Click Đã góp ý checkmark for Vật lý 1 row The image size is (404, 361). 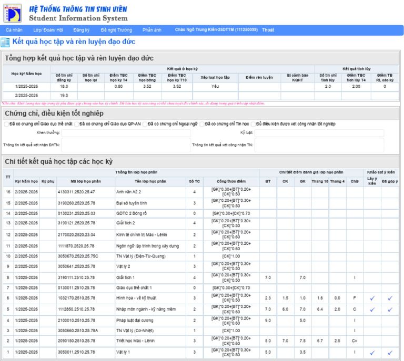click(390, 353)
